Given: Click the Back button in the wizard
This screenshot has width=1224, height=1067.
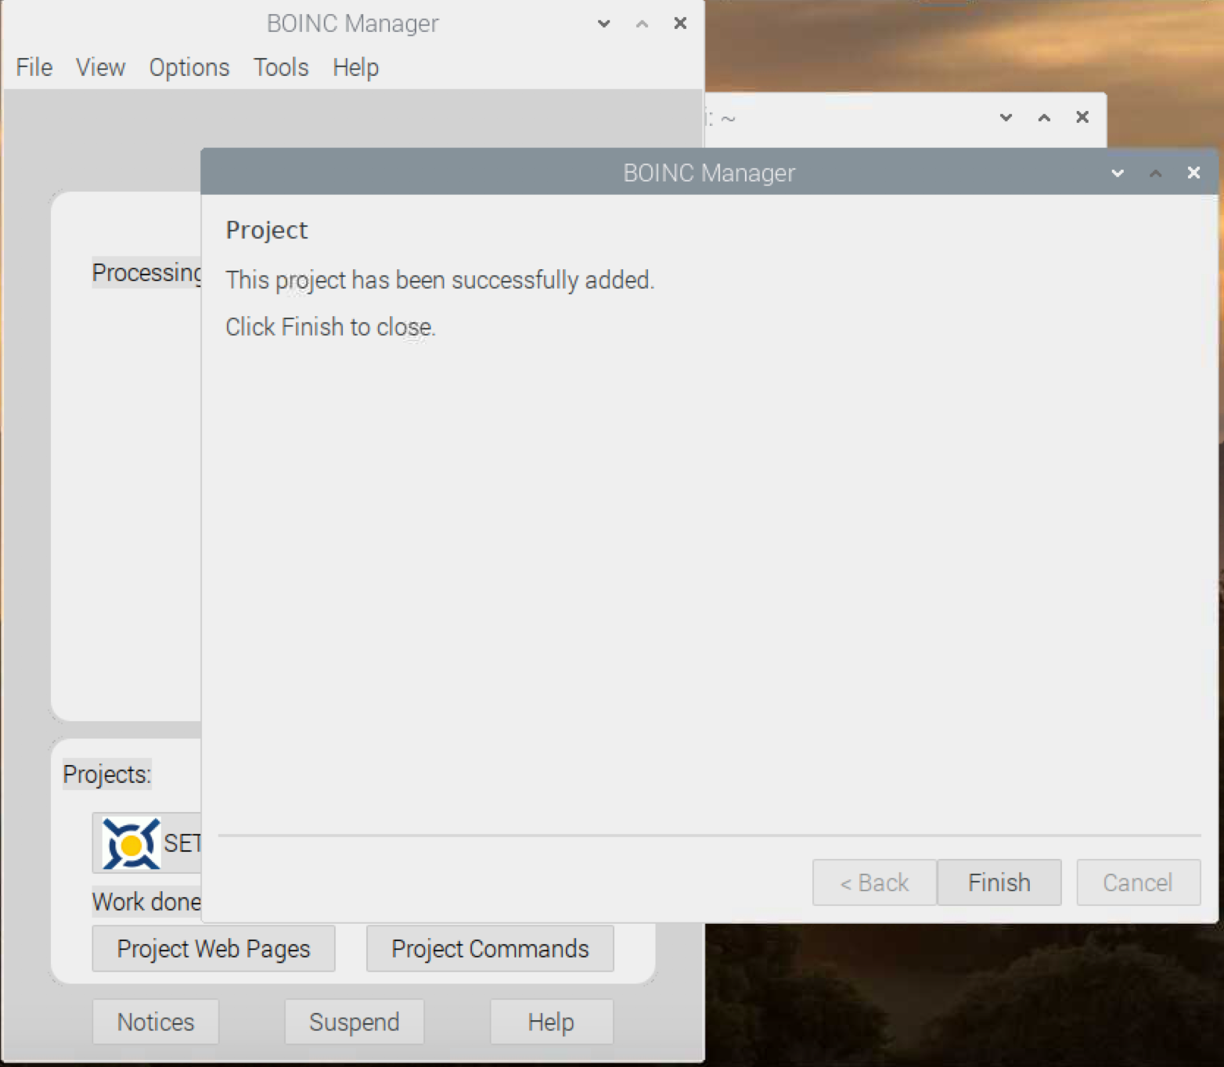Looking at the screenshot, I should click(874, 882).
